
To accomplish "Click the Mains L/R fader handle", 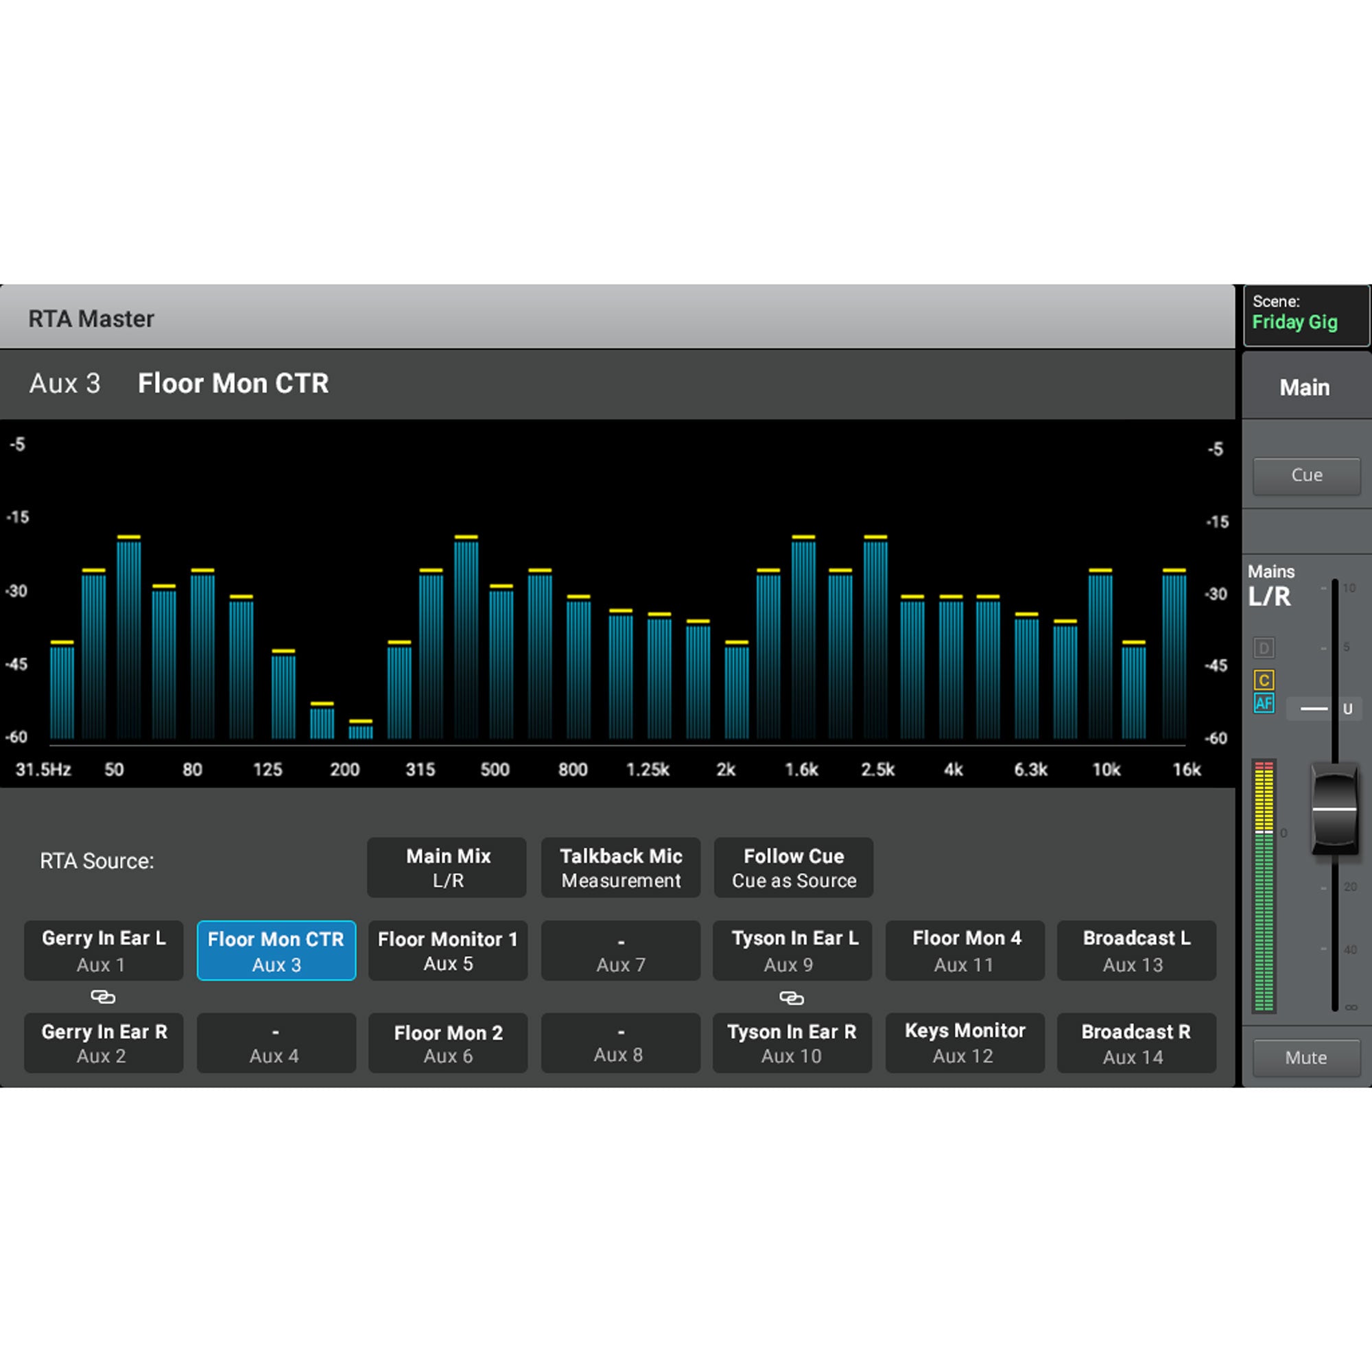I will (x=1333, y=809).
